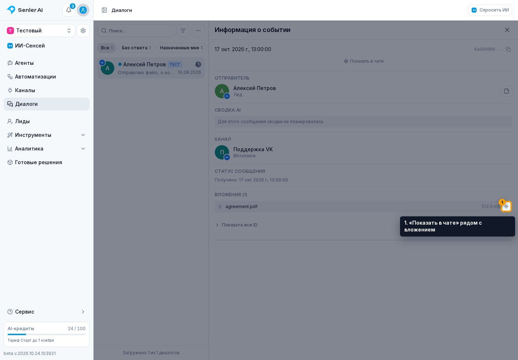Switch to Без ответа tab
This screenshot has width=518, height=360.
136,48
